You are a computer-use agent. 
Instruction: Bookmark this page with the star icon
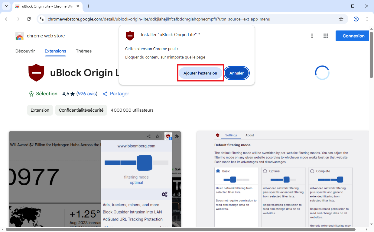341,19
